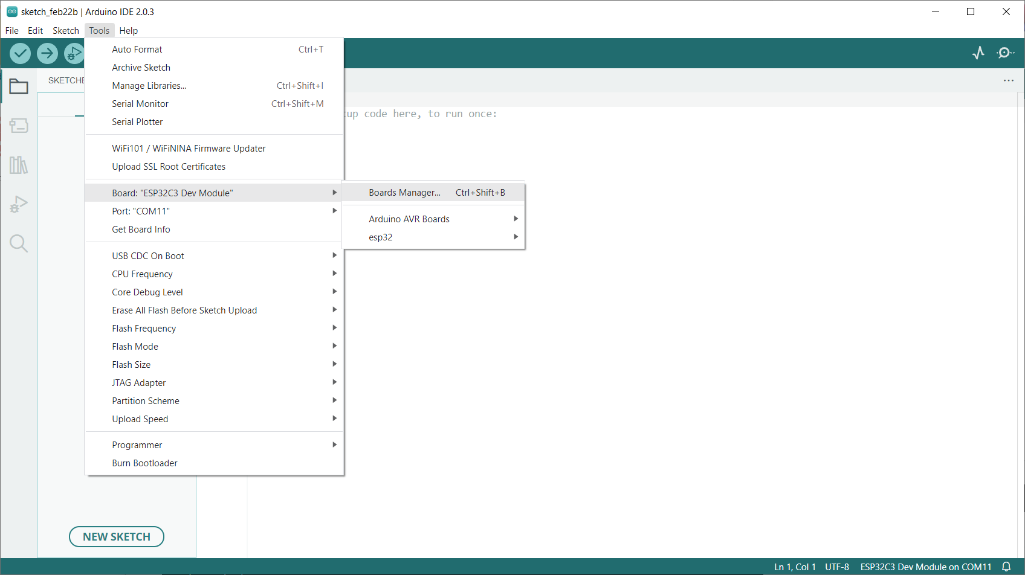The height and width of the screenshot is (575, 1025).
Task: Expand the Board: "ESP32C3 Dev Module" submenu
Action: pyautogui.click(x=215, y=193)
